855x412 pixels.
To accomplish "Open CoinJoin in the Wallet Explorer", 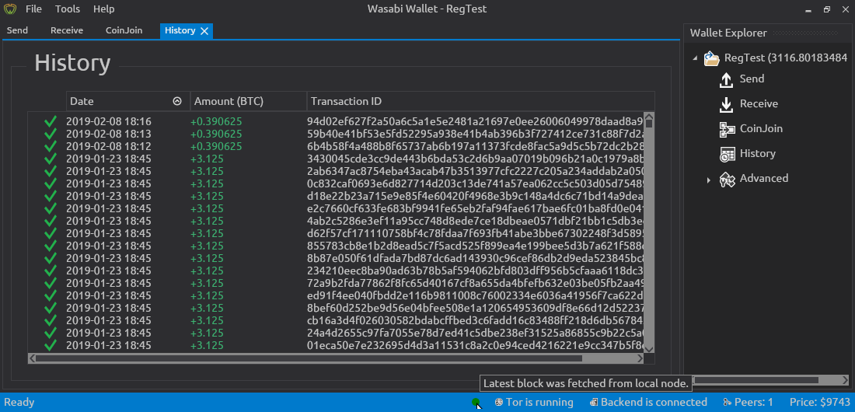I will click(x=761, y=129).
